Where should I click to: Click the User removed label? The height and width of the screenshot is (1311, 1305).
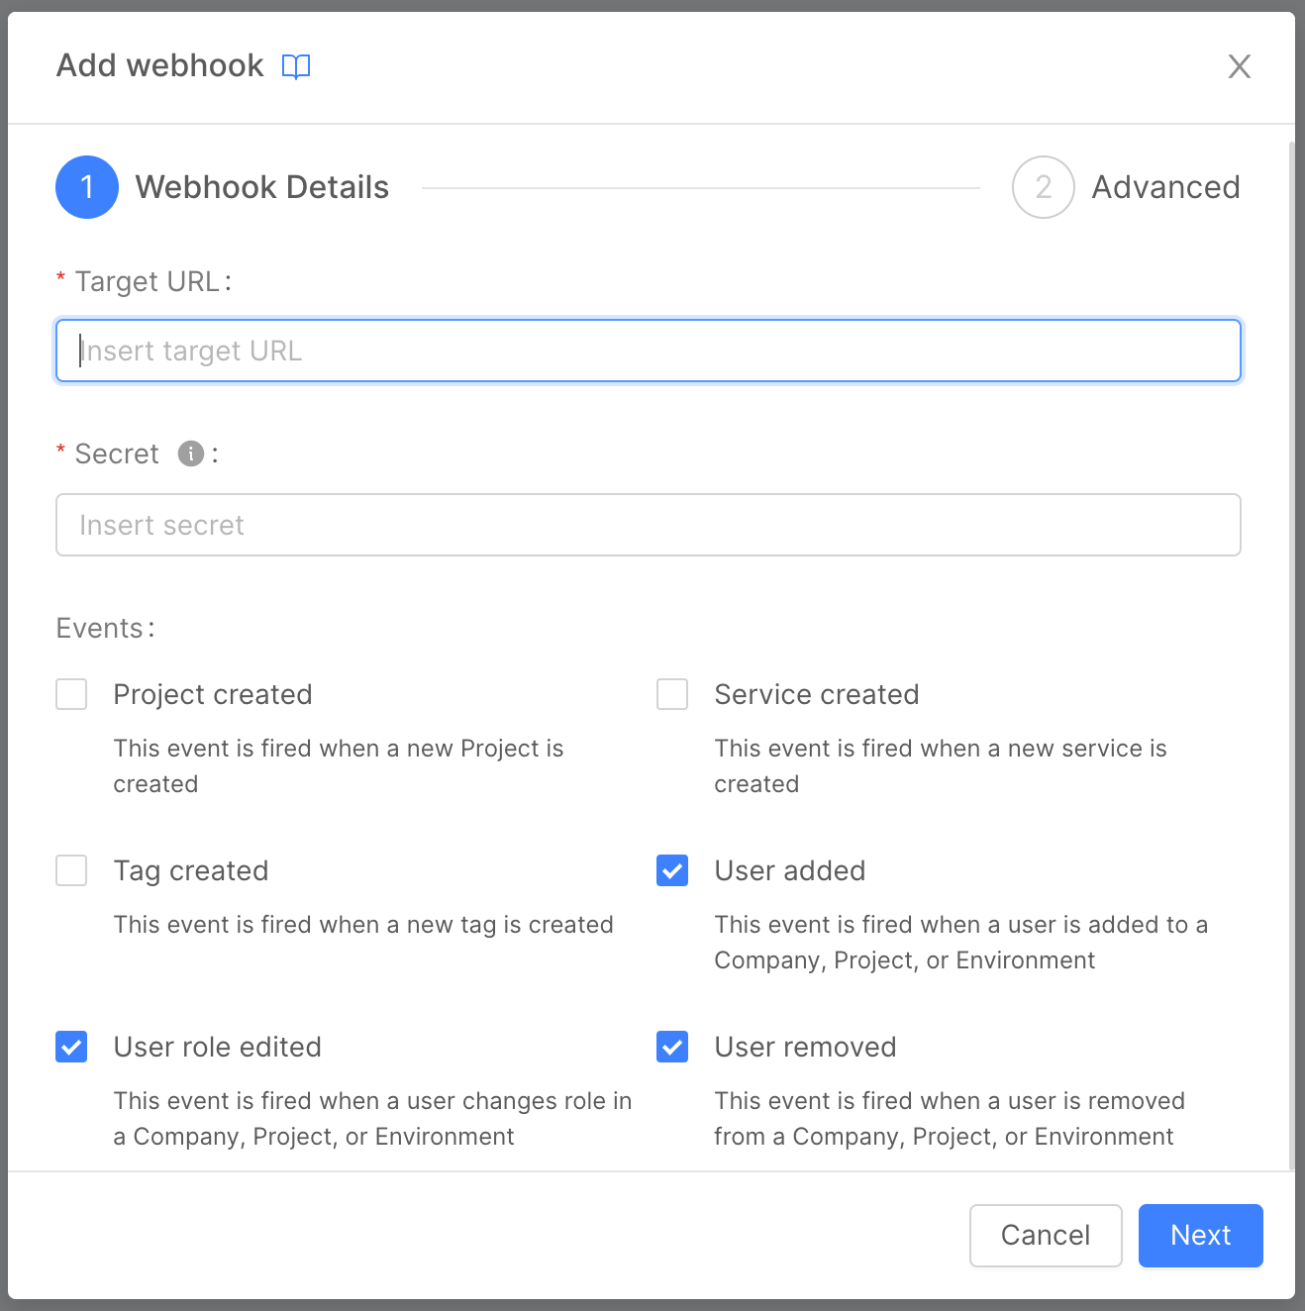pos(805,1047)
